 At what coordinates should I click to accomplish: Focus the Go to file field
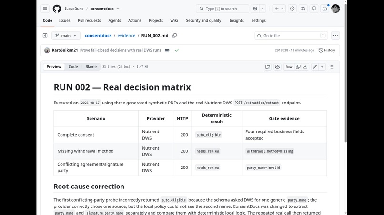(x=291, y=36)
